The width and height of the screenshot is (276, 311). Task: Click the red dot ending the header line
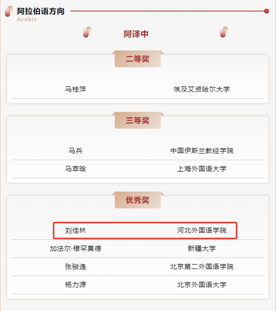[266, 11]
